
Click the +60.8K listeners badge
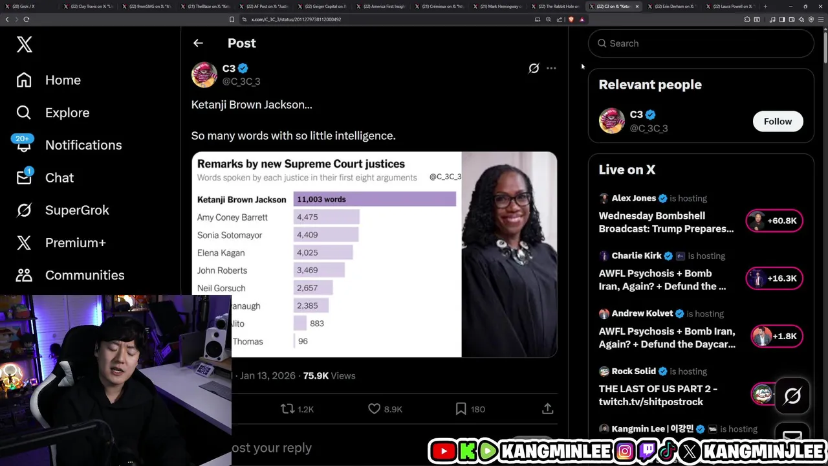click(774, 221)
